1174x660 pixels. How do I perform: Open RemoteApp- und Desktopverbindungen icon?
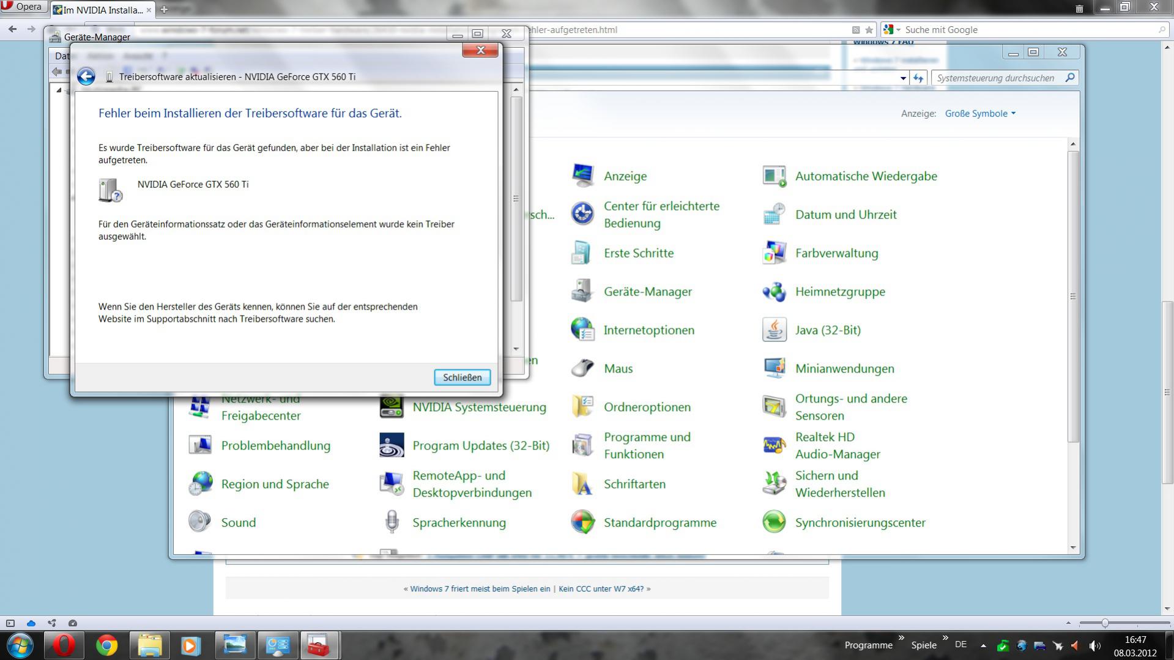pyautogui.click(x=392, y=484)
